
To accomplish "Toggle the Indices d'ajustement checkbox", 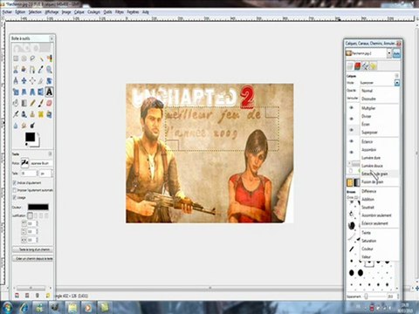I will [x=15, y=182].
